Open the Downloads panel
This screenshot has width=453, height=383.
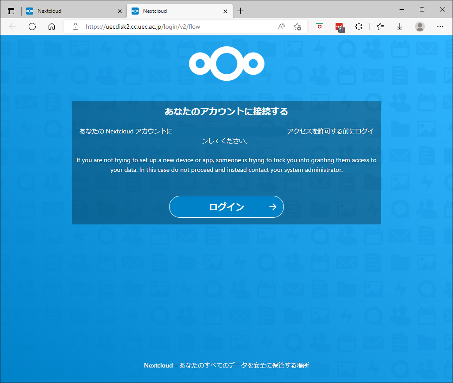point(400,27)
